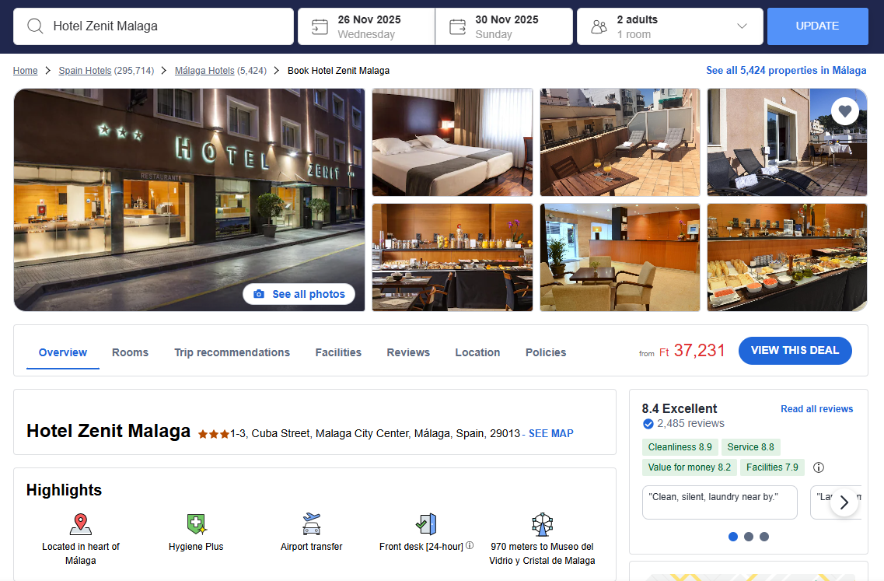This screenshot has width=884, height=581.
Task: Click the Service 8.8 score tag
Action: click(750, 446)
